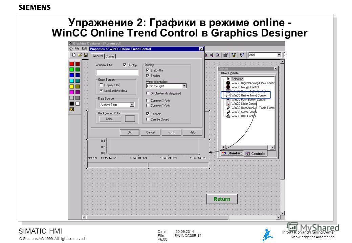The image size is (352, 243).
Task: Toggle the Window Title Display checkbox
Action: pyautogui.click(x=125, y=65)
